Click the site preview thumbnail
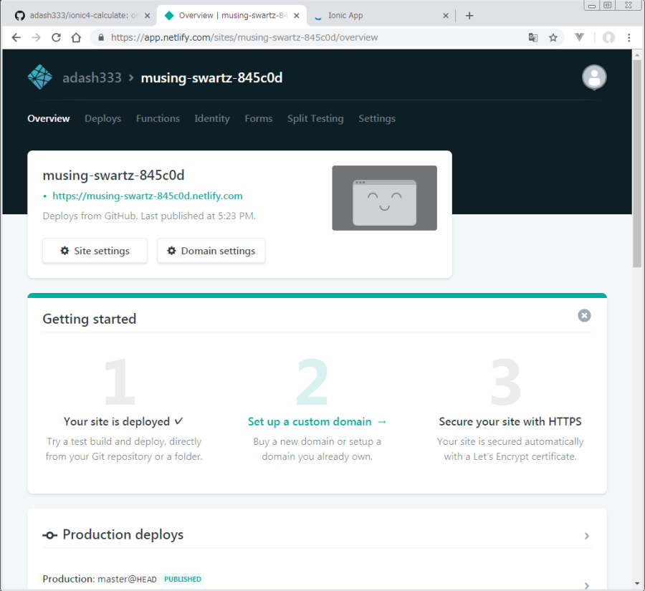This screenshot has height=591, width=645. tap(384, 198)
